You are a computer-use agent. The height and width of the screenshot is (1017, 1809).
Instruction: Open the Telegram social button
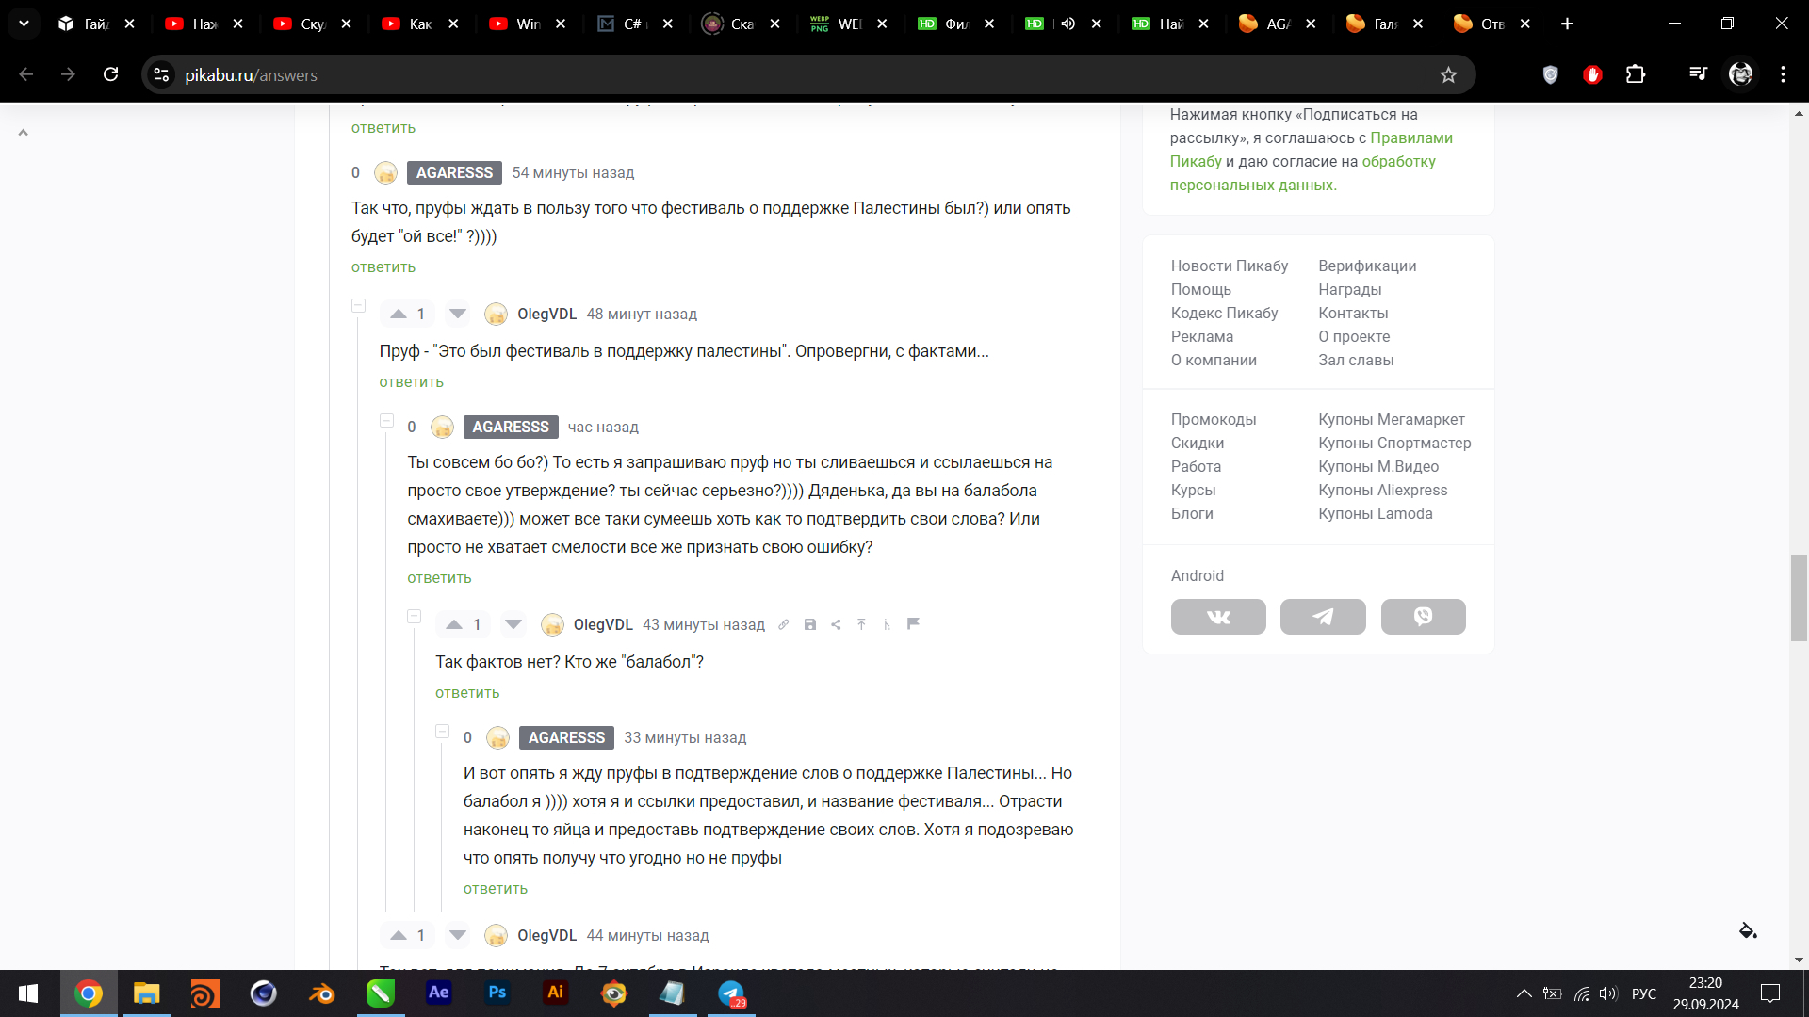pyautogui.click(x=1322, y=617)
